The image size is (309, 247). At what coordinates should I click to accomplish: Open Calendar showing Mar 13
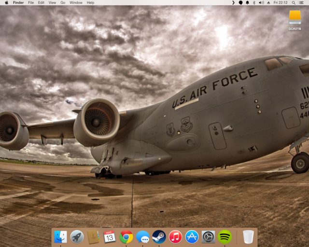110,236
